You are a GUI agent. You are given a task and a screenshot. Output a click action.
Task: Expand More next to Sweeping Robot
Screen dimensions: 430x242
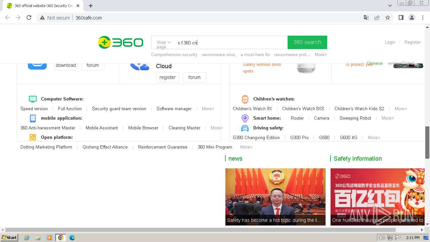click(388, 118)
